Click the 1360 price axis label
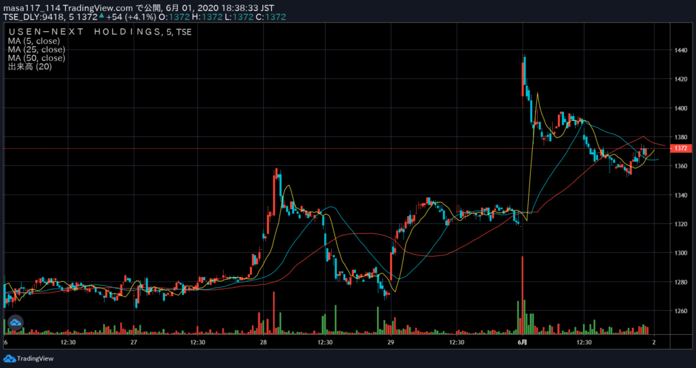The width and height of the screenshot is (696, 368). 681,166
